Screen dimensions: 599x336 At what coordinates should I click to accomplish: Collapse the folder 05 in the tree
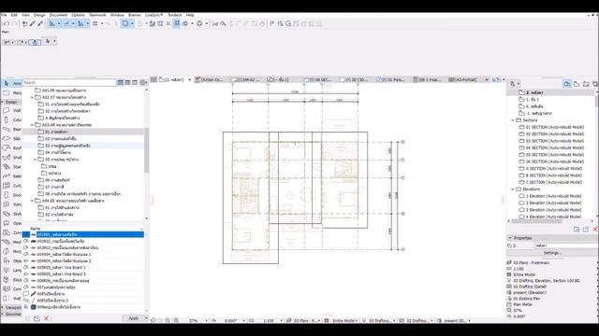click(x=36, y=160)
